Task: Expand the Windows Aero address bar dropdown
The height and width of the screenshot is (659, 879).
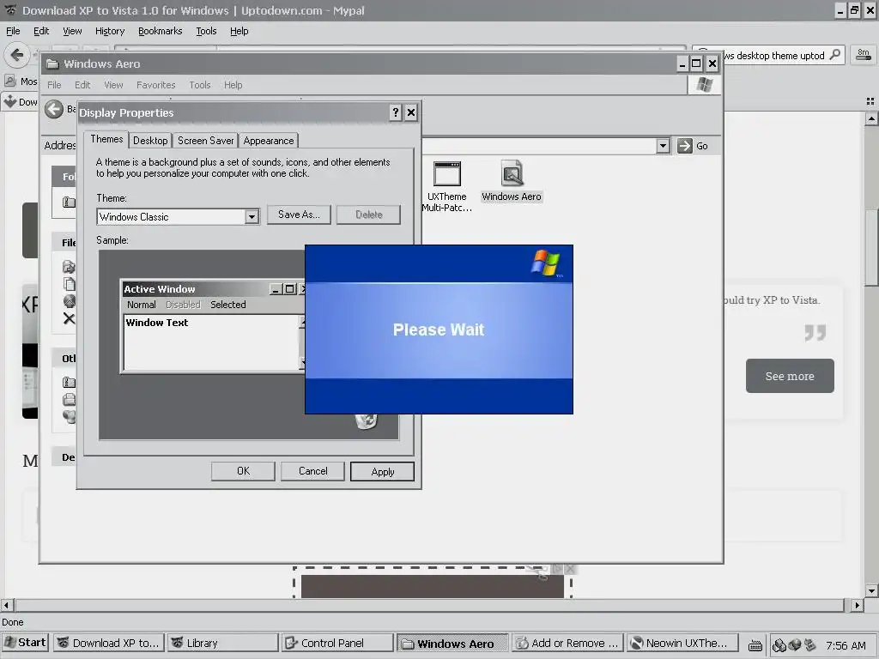Action: [663, 146]
